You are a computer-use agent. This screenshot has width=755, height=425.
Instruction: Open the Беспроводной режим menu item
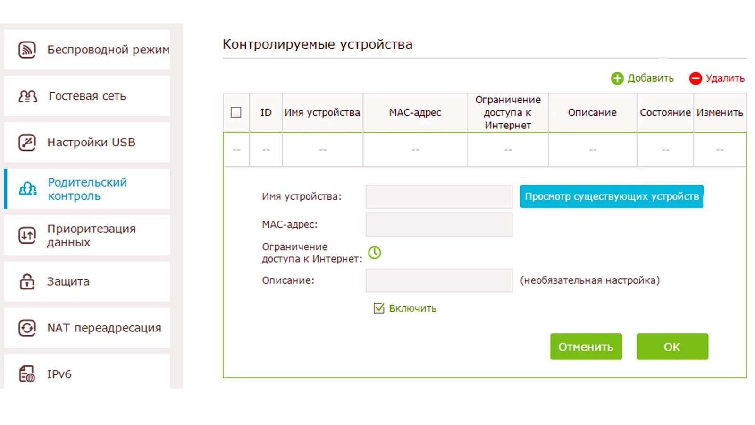[87, 50]
